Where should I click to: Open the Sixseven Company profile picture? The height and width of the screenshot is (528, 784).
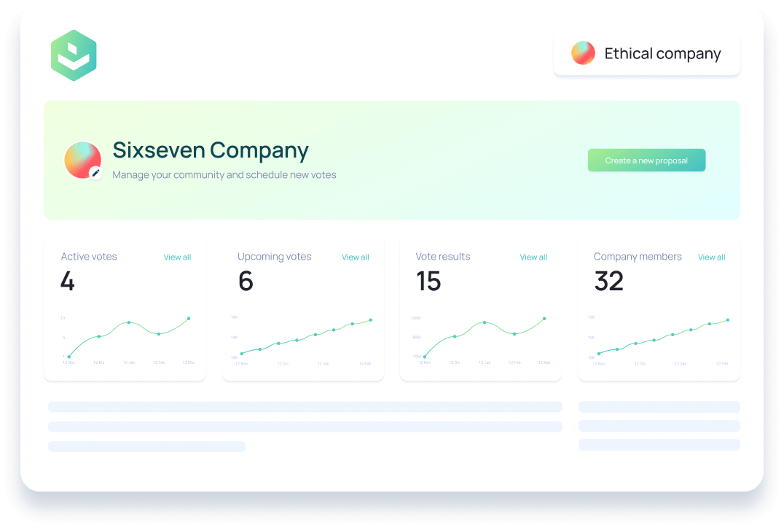[x=82, y=160]
